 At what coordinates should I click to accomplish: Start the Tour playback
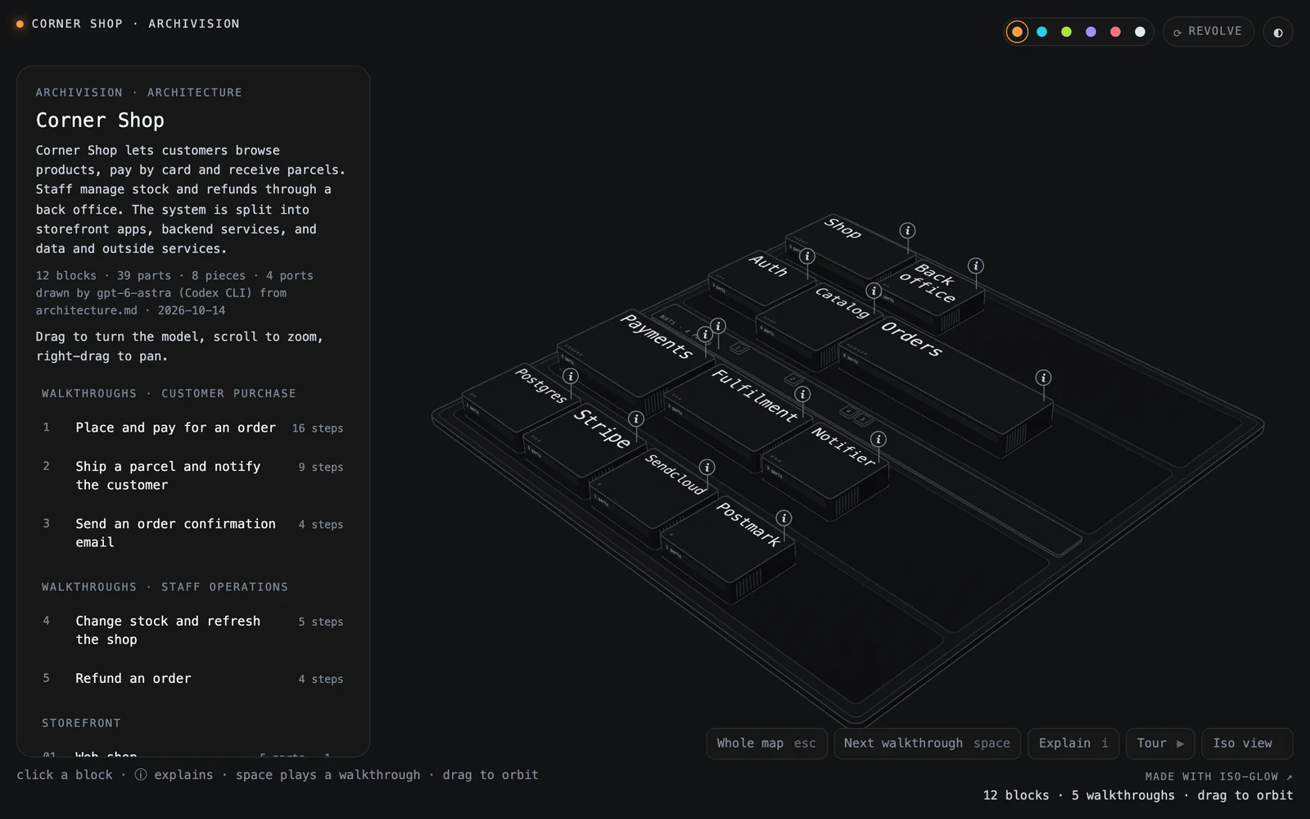click(x=1160, y=744)
